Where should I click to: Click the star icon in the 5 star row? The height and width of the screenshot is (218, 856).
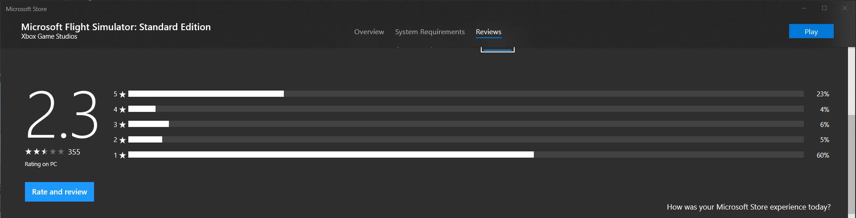point(123,94)
